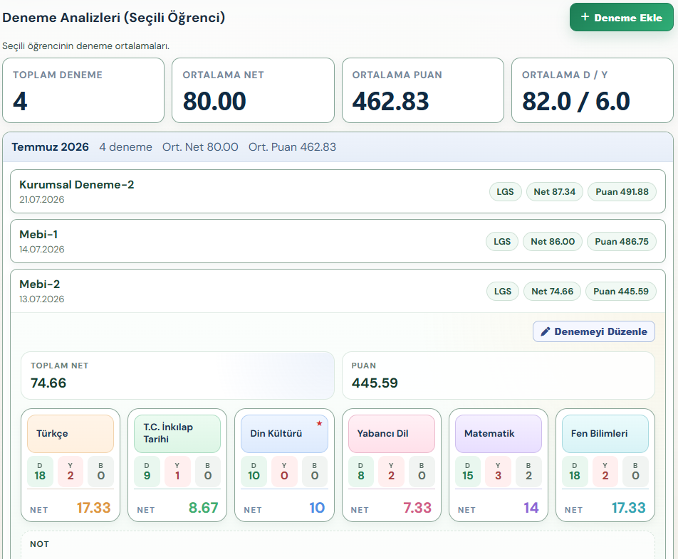Open the Deneme Ekle button
The height and width of the screenshot is (559, 678).
(621, 17)
